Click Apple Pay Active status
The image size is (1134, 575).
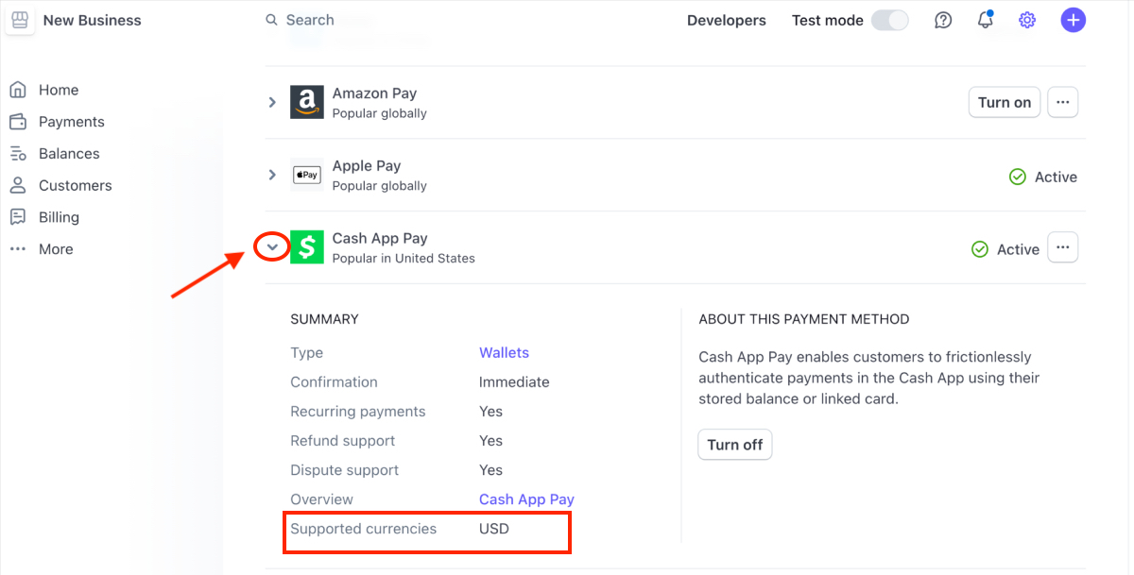pyautogui.click(x=1043, y=177)
